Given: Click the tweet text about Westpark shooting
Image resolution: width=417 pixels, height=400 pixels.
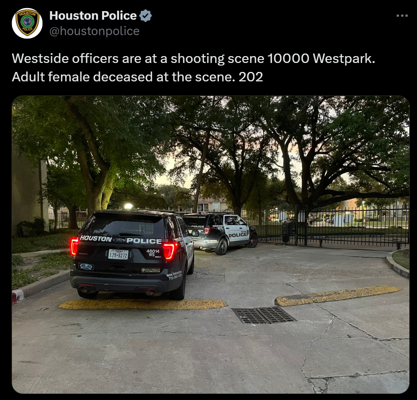Looking at the screenshot, I should (x=193, y=68).
